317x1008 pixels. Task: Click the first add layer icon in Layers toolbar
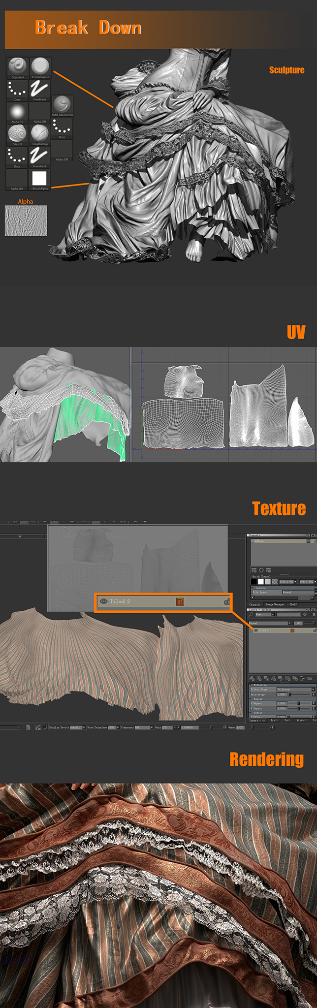(252, 678)
